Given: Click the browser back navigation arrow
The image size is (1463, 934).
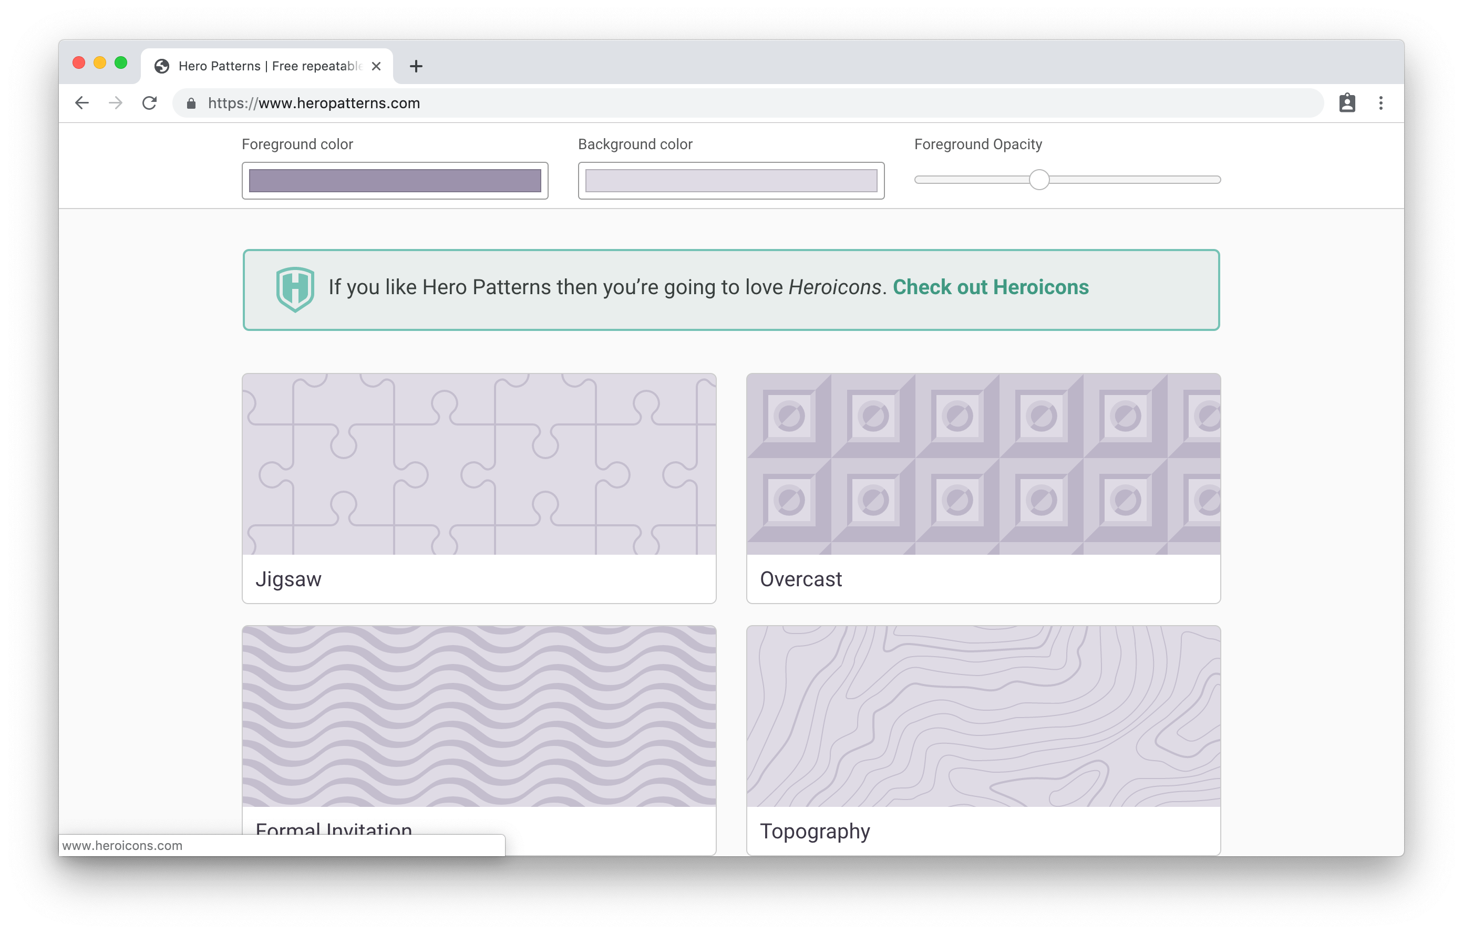Looking at the screenshot, I should click(x=83, y=103).
